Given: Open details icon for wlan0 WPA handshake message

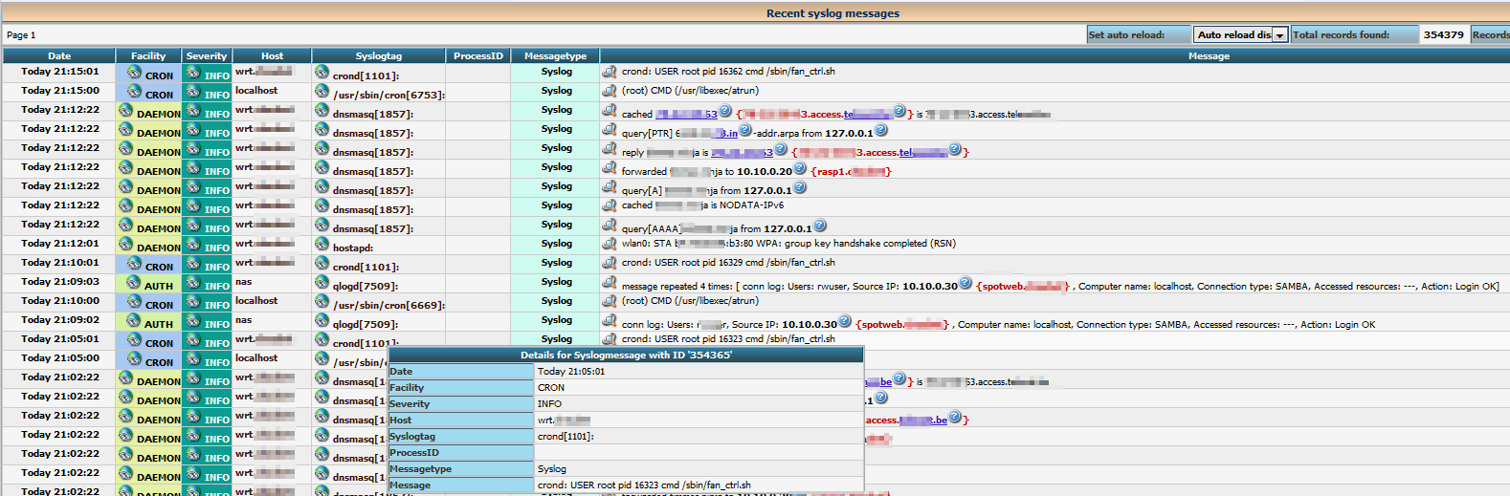Looking at the screenshot, I should click(x=609, y=244).
